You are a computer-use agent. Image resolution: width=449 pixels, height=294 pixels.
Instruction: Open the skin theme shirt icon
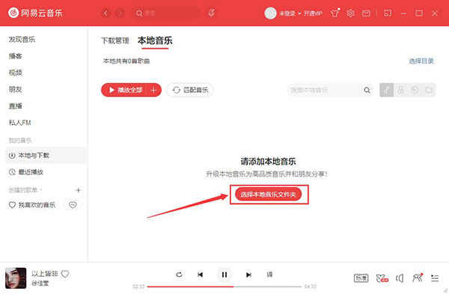335,13
